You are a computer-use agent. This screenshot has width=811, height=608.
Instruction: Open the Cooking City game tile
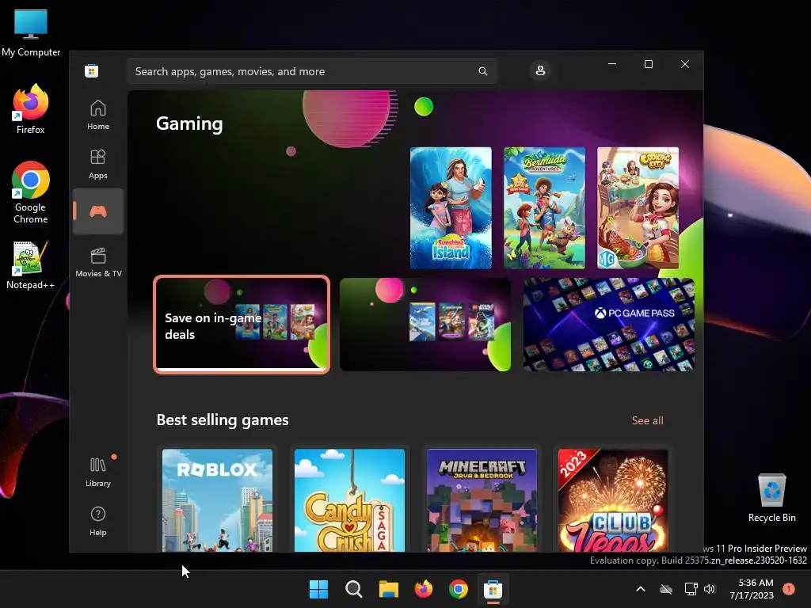(x=638, y=208)
